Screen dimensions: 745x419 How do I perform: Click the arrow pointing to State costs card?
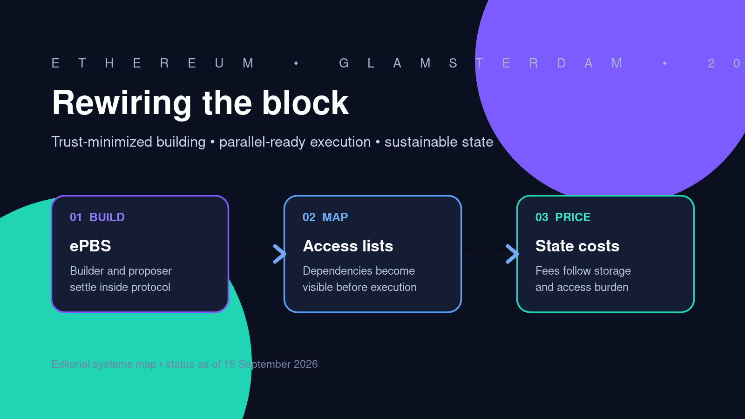(512, 254)
